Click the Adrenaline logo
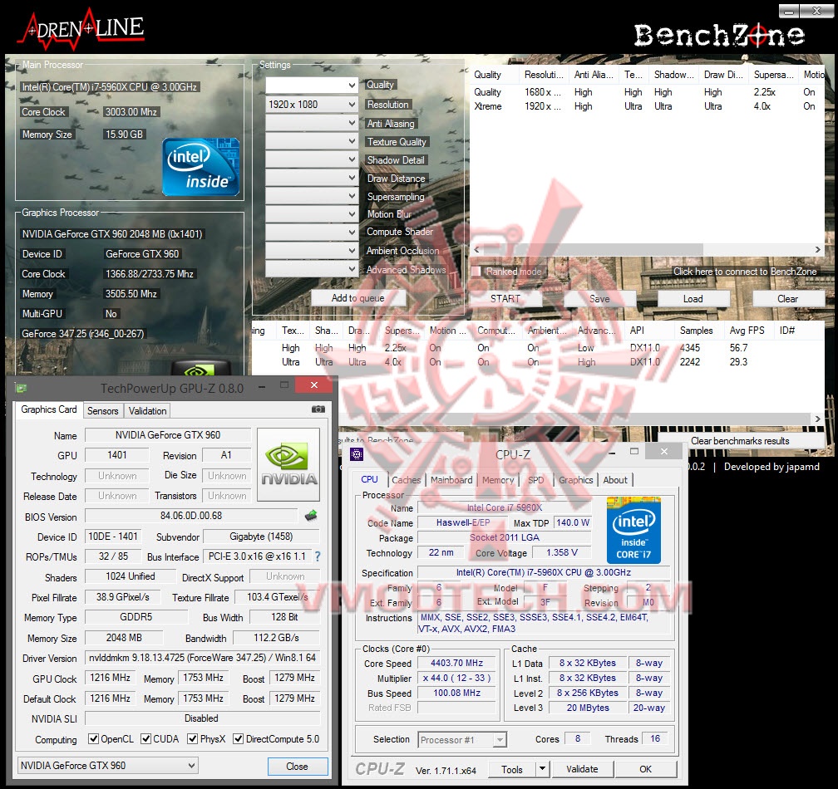Image resolution: width=838 pixels, height=789 pixels. click(81, 31)
